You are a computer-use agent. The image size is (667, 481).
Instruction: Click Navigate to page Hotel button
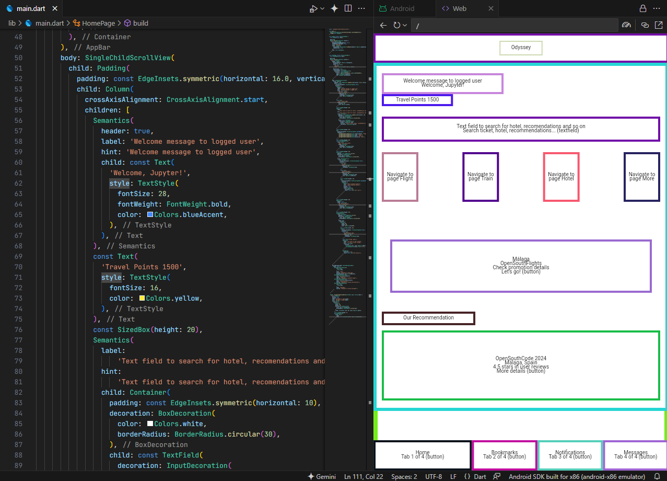[x=561, y=177]
